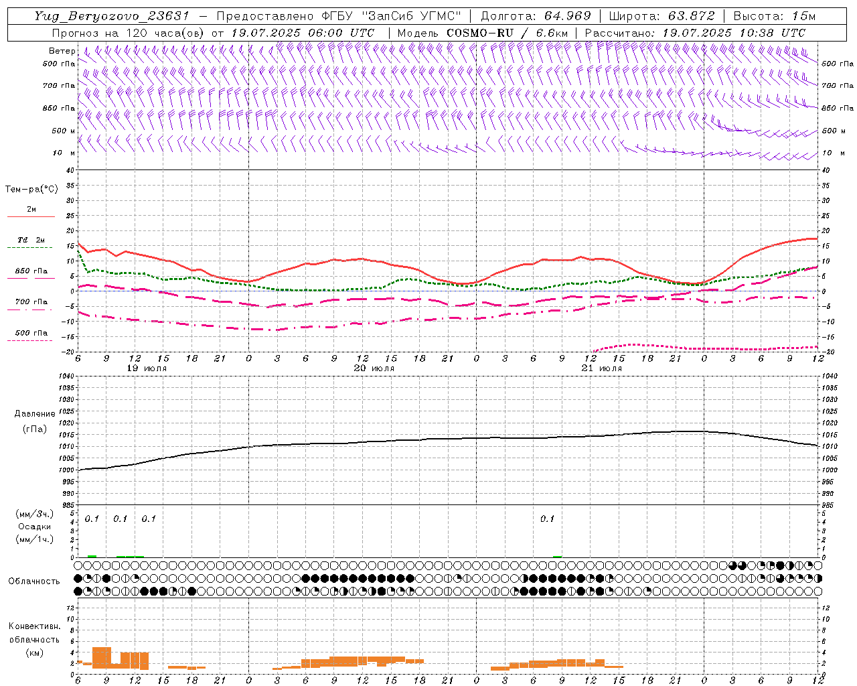The height and width of the screenshot is (686, 857).
Task: Click the Ветер panel label
Action: (x=62, y=51)
